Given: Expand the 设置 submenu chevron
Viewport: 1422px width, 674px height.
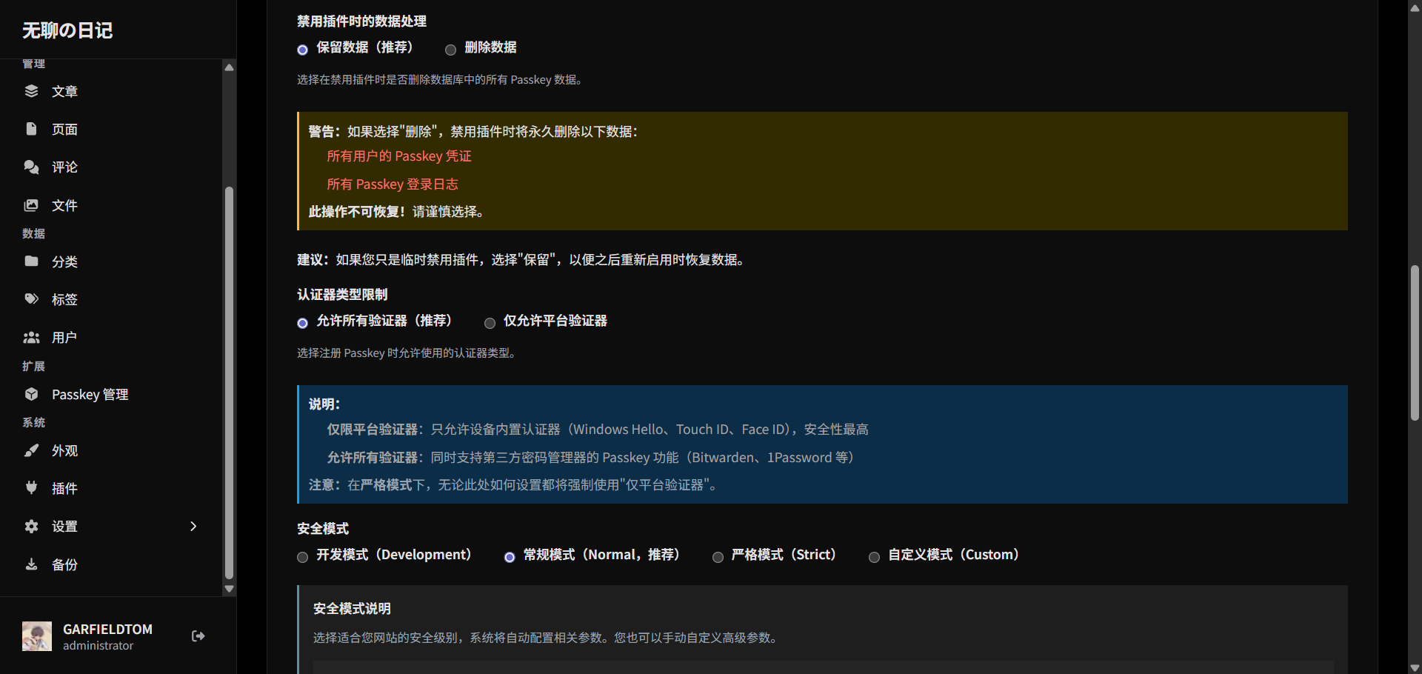Looking at the screenshot, I should (x=193, y=526).
